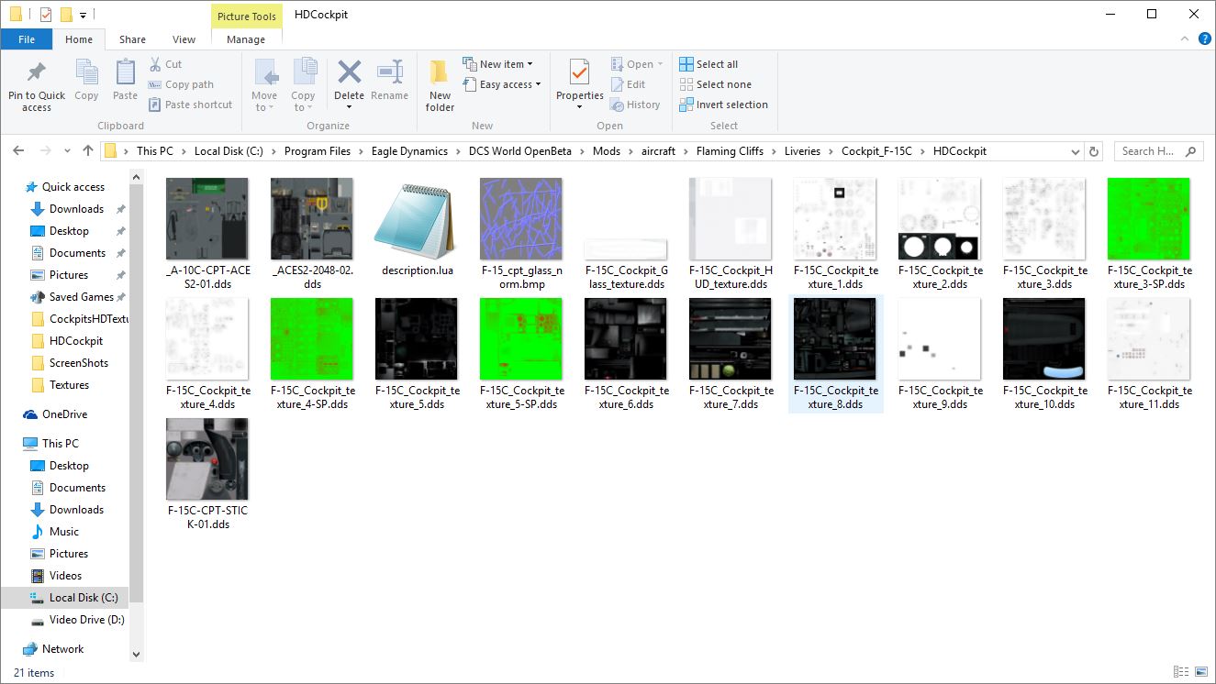Switch to the Home ribbon tab
The width and height of the screenshot is (1216, 684).
79,39
